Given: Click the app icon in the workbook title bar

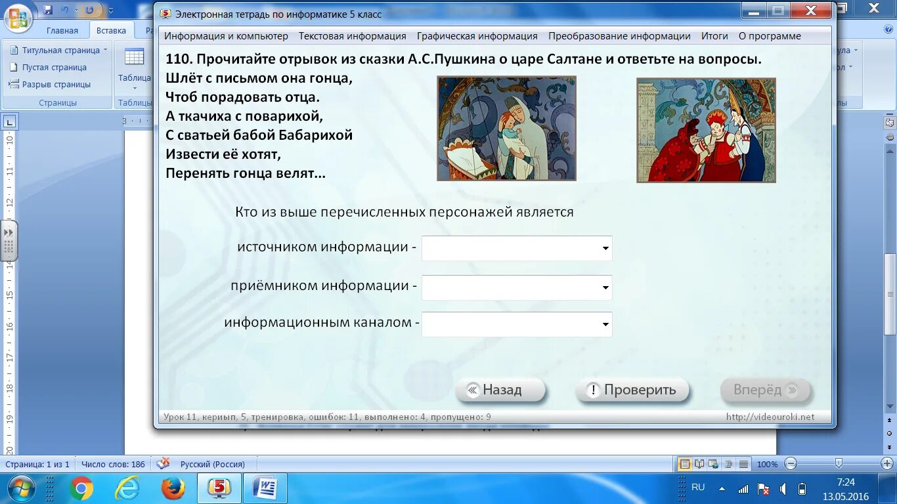Looking at the screenshot, I should 165,13.
